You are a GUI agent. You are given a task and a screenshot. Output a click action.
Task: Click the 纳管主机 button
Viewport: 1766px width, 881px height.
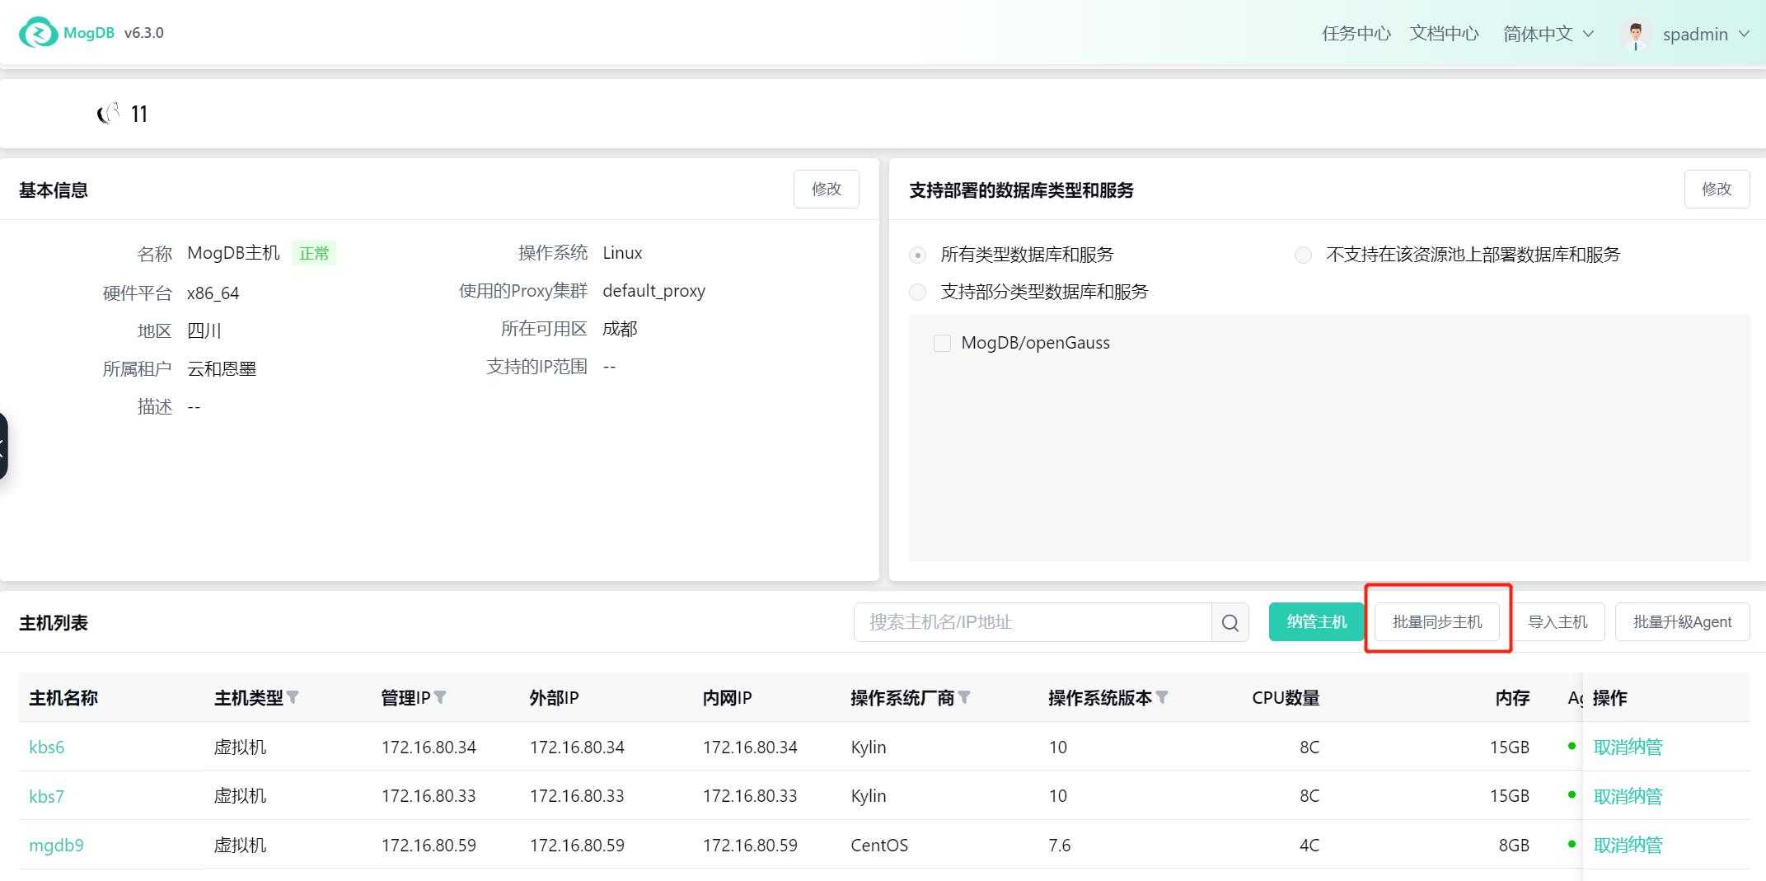(x=1316, y=622)
